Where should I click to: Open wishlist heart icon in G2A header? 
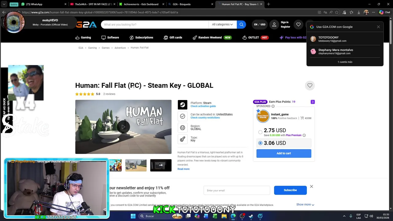[298, 25]
